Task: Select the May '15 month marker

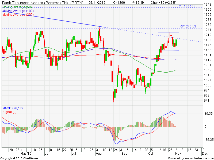Action: pos(26,154)
